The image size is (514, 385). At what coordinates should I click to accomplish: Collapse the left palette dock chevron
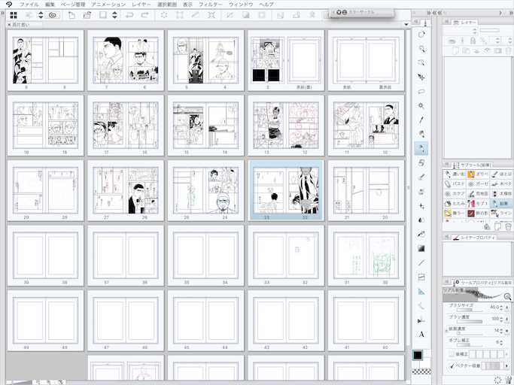pos(2,13)
